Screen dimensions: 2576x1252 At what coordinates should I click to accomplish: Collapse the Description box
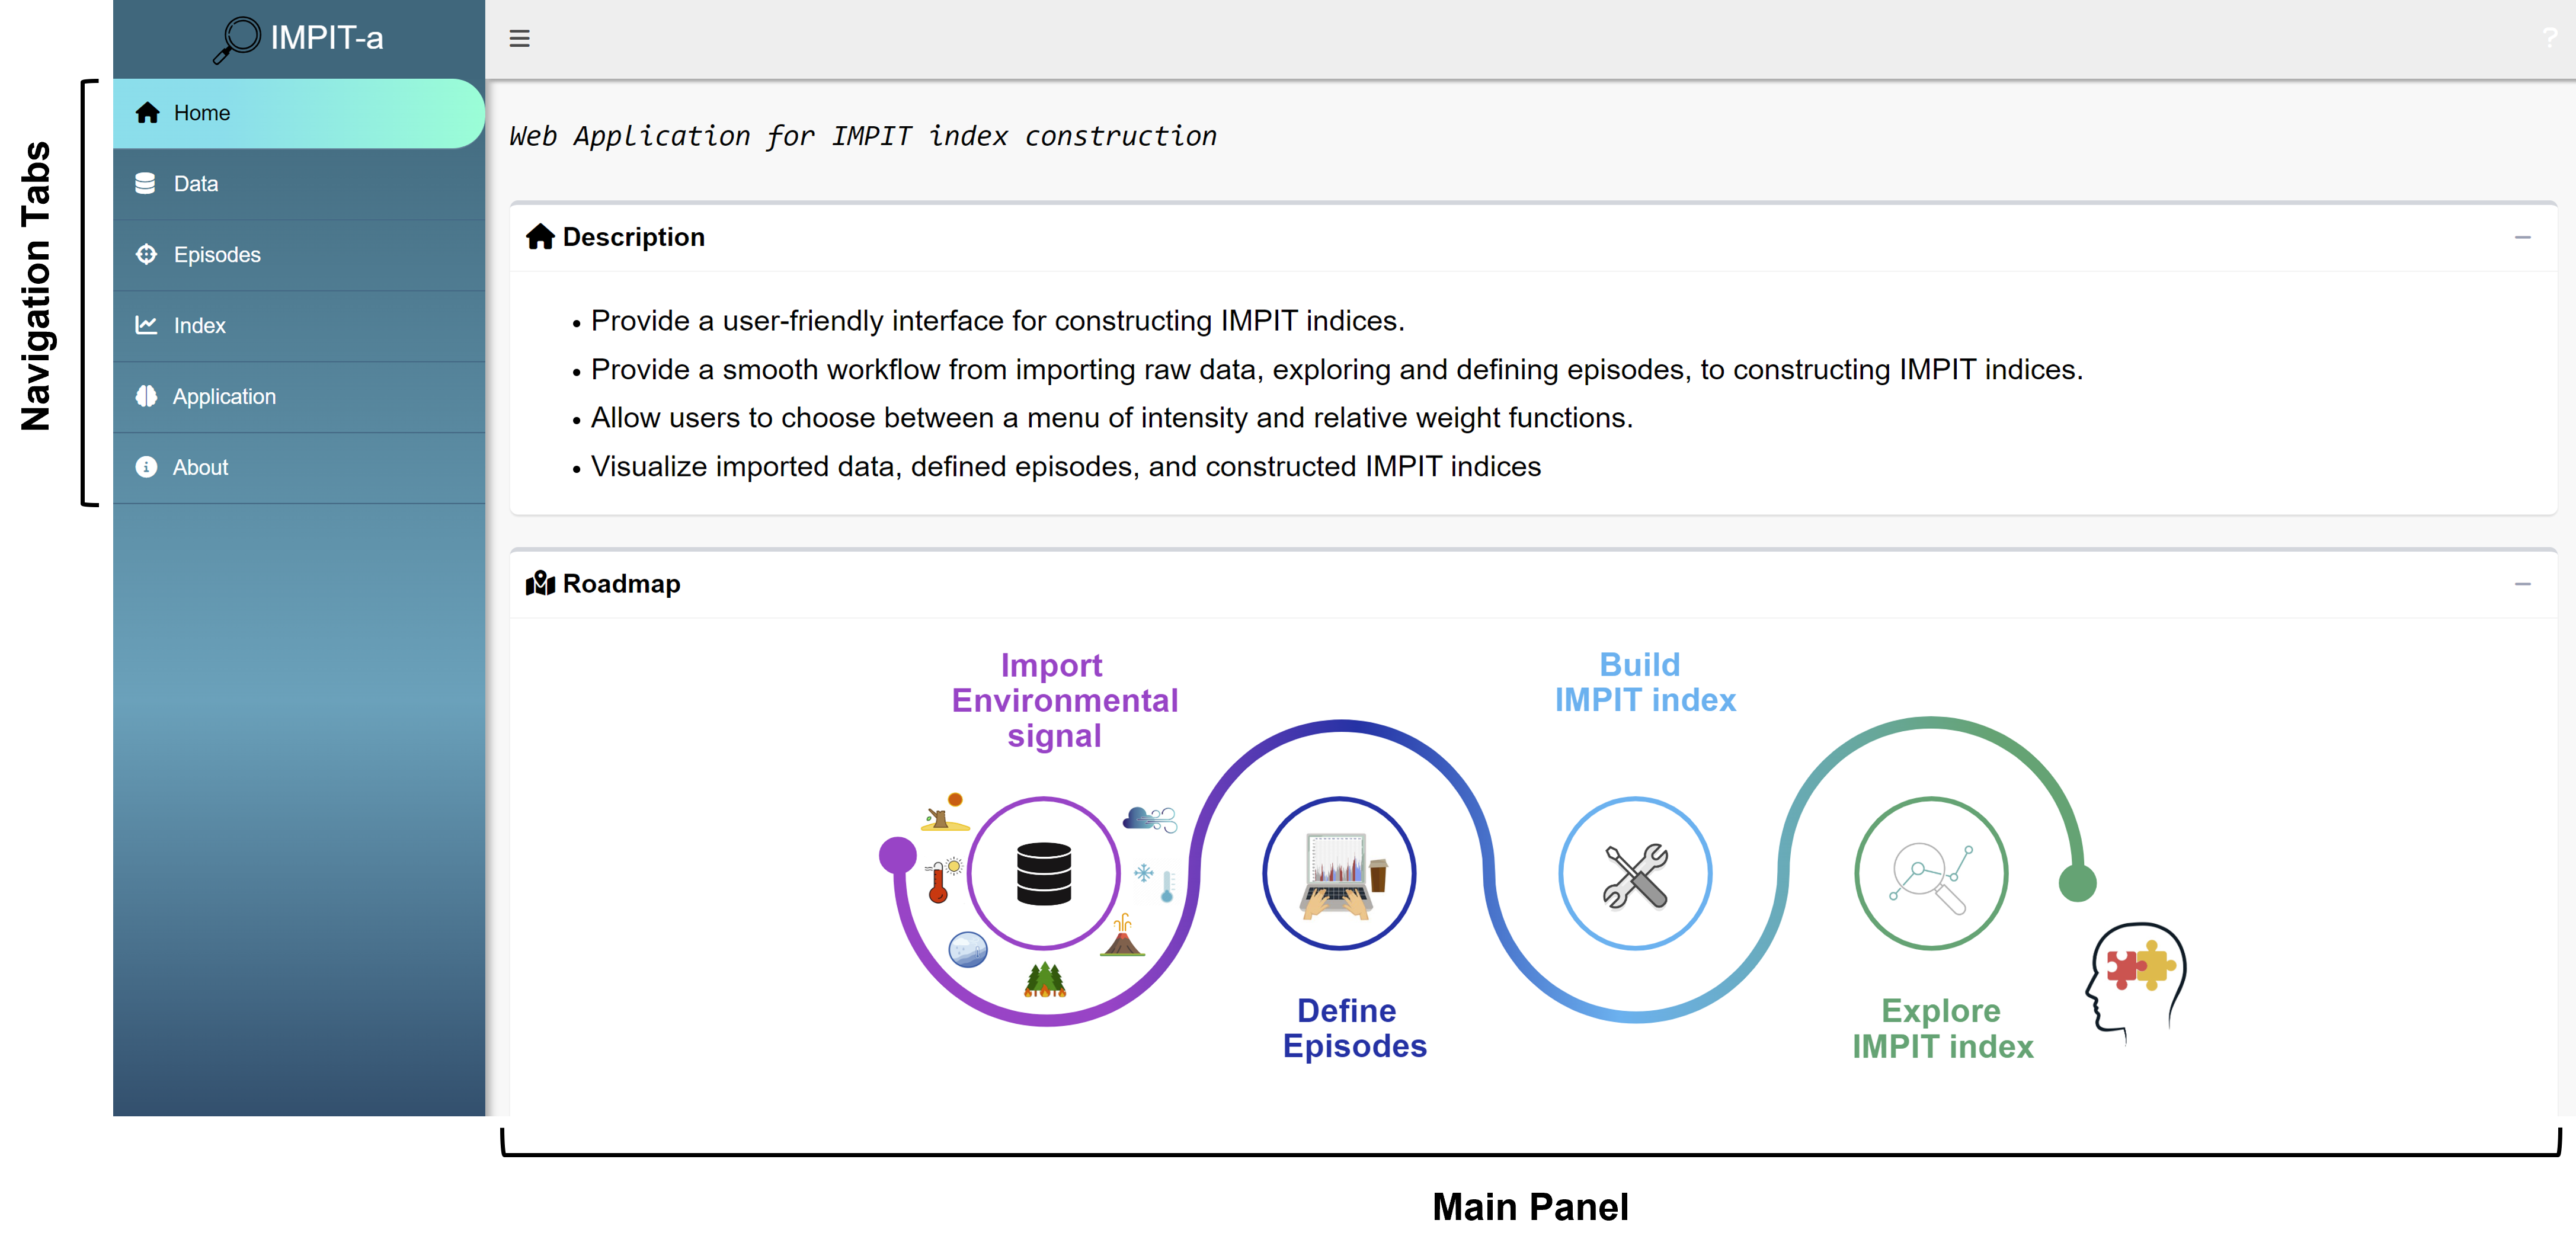coord(2522,237)
